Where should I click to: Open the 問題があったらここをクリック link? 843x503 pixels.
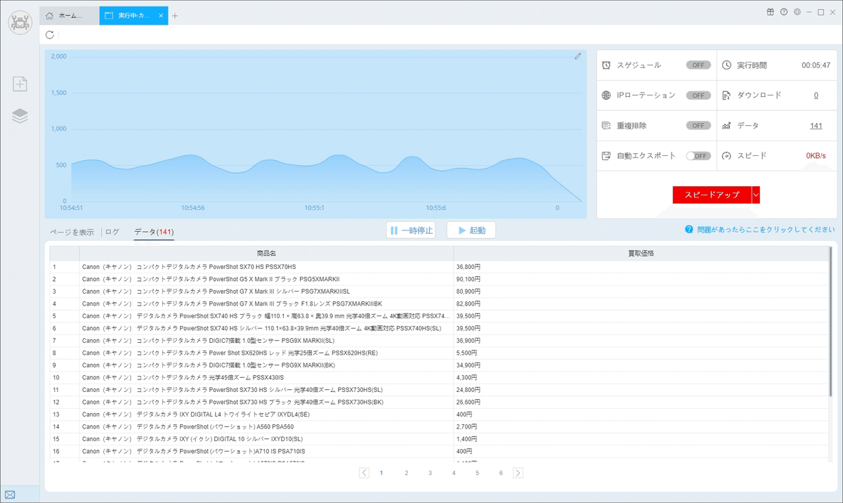pos(766,229)
